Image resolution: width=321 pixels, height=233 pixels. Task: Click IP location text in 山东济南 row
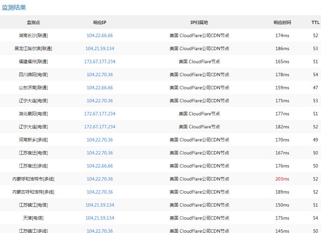pos(199,87)
